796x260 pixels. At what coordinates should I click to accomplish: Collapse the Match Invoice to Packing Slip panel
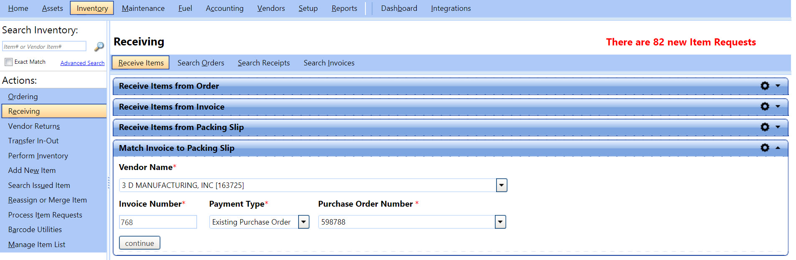click(x=778, y=148)
